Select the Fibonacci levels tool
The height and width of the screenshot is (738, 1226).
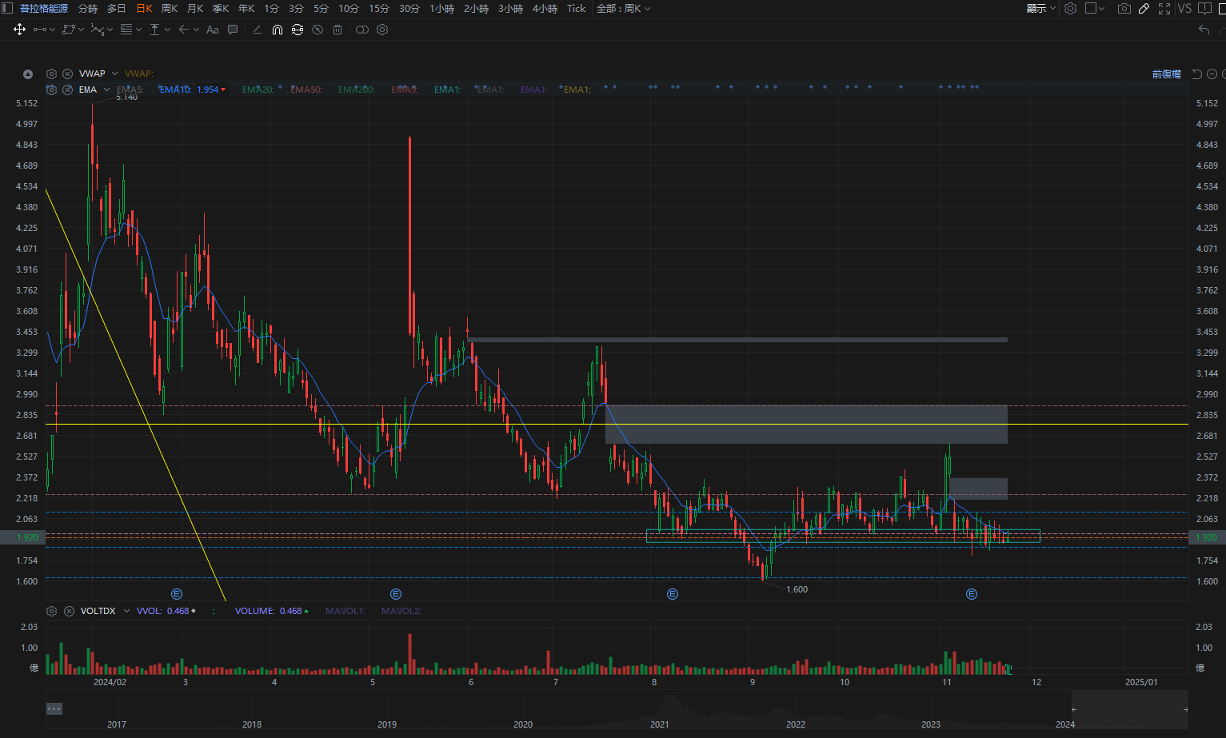(126, 30)
